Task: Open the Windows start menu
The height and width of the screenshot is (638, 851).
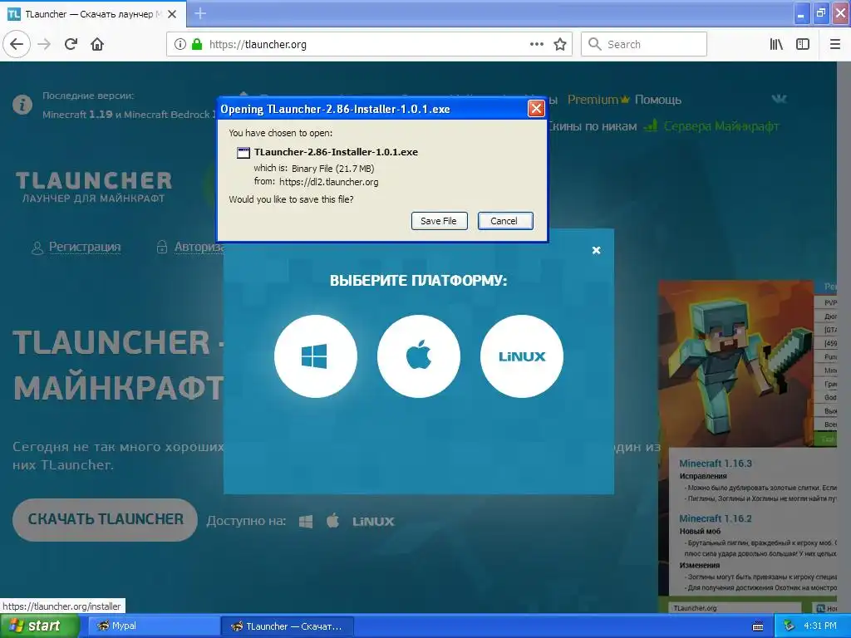Action: [x=39, y=626]
